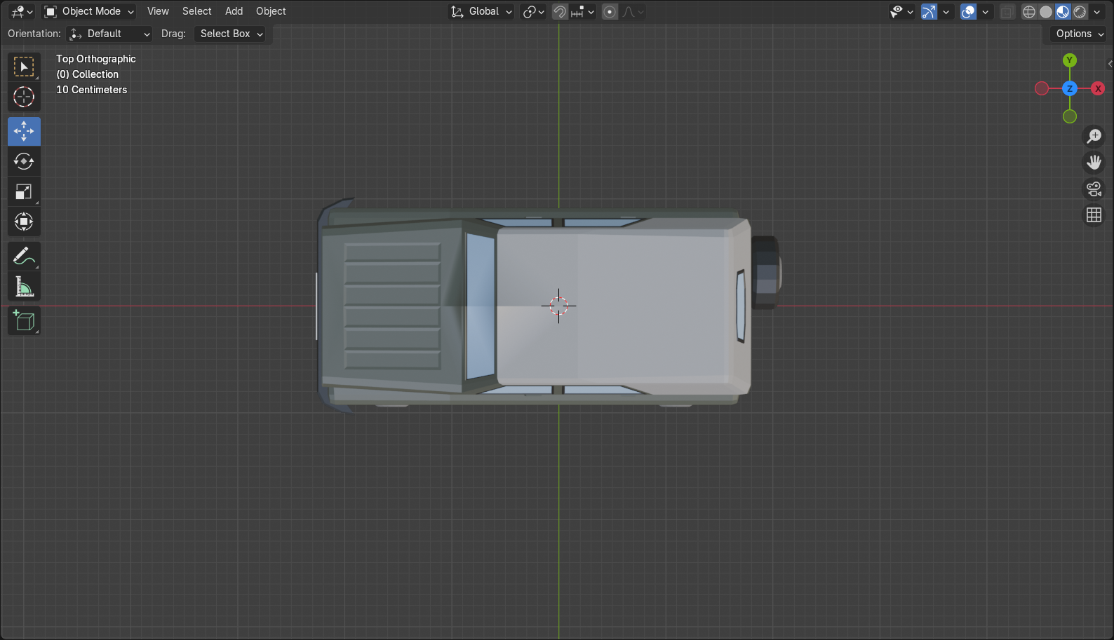Choose the Measure tool
Image resolution: width=1114 pixels, height=640 pixels.
24,287
